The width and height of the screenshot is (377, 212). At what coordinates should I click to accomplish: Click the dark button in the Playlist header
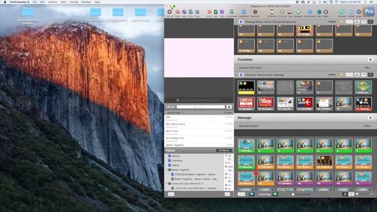[x=224, y=151]
